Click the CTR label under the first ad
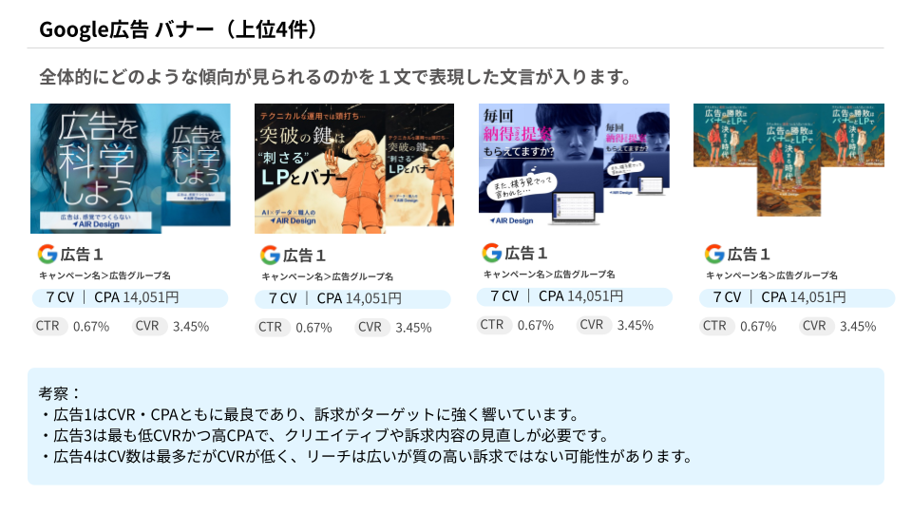The height and width of the screenshot is (513, 912). 47,326
